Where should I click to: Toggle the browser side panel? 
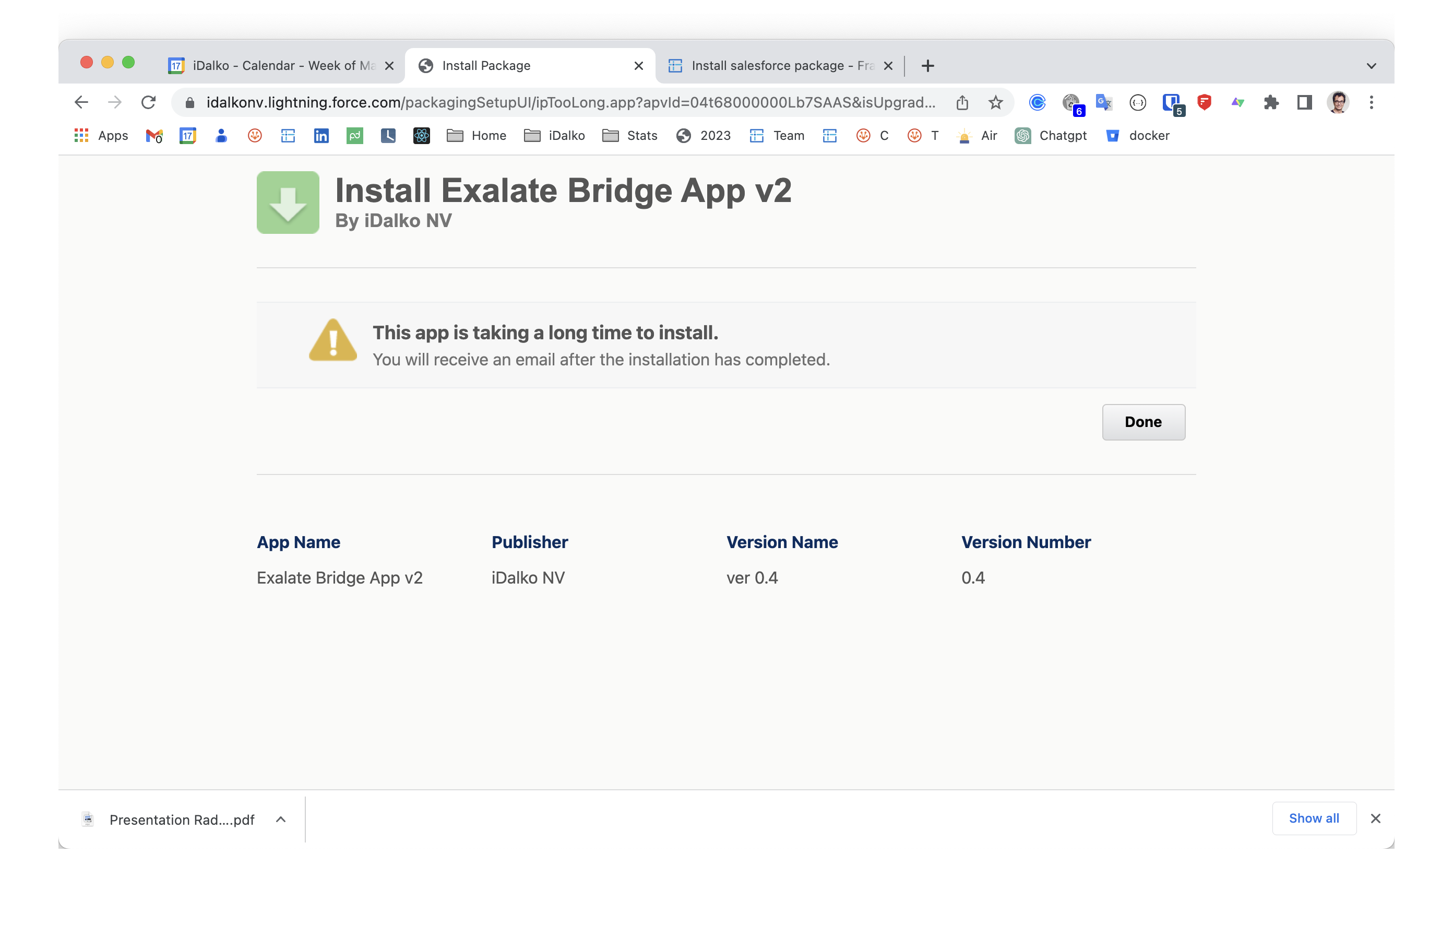point(1304,103)
